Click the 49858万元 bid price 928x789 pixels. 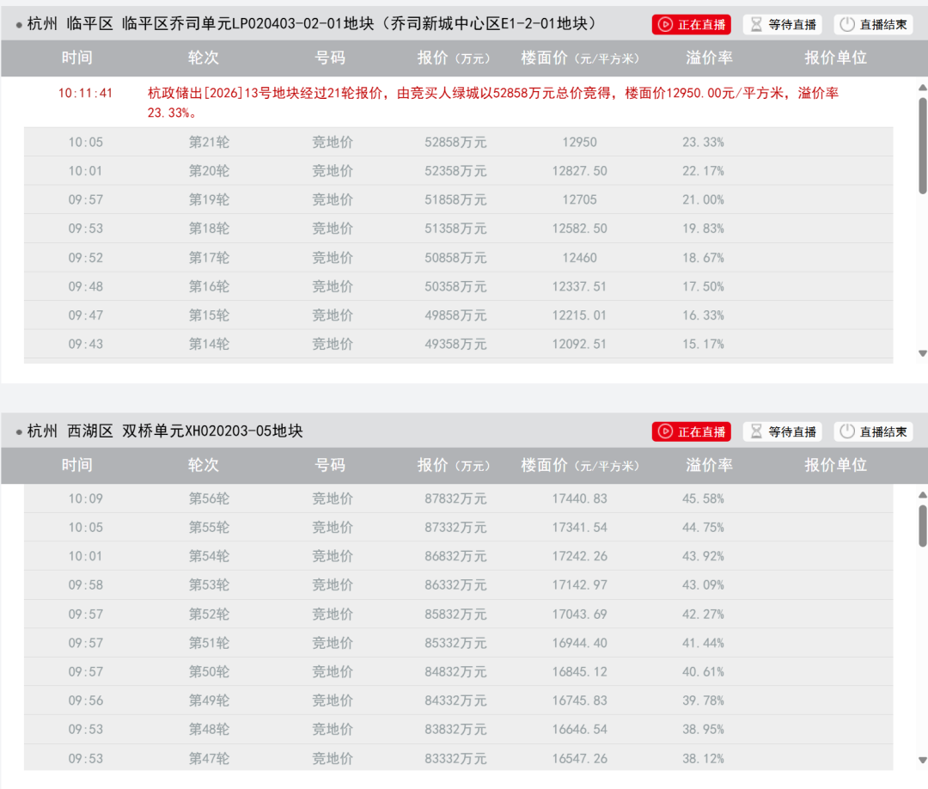point(455,315)
